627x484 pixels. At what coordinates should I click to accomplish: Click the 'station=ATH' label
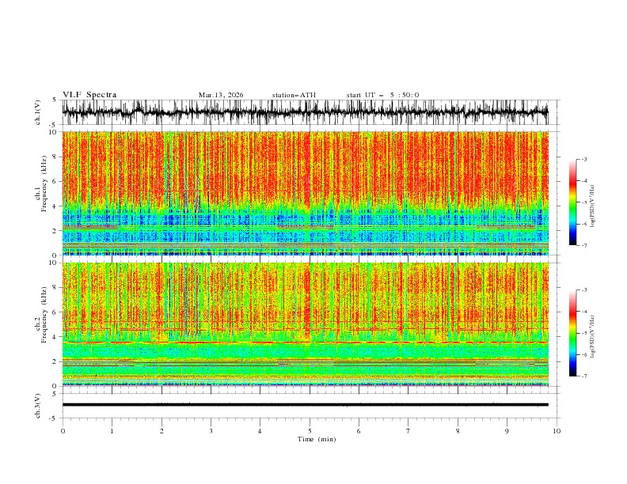click(294, 95)
